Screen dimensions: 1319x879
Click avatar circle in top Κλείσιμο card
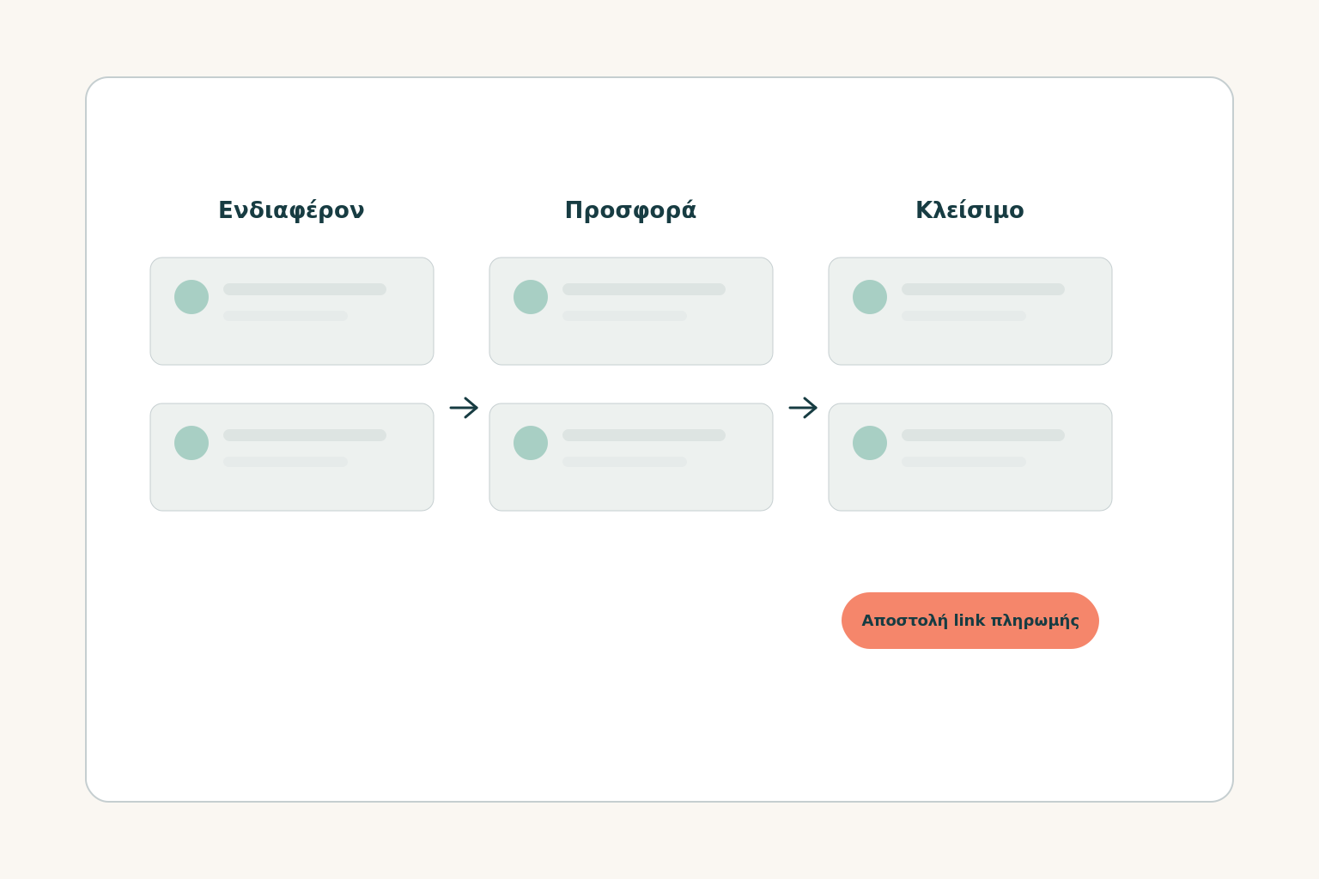point(870,297)
